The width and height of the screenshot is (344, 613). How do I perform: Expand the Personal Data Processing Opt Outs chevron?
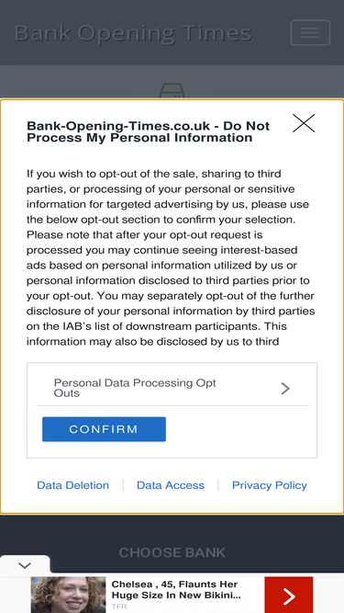(x=285, y=388)
